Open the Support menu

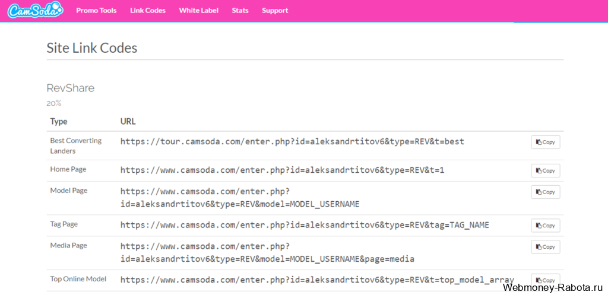[275, 11]
